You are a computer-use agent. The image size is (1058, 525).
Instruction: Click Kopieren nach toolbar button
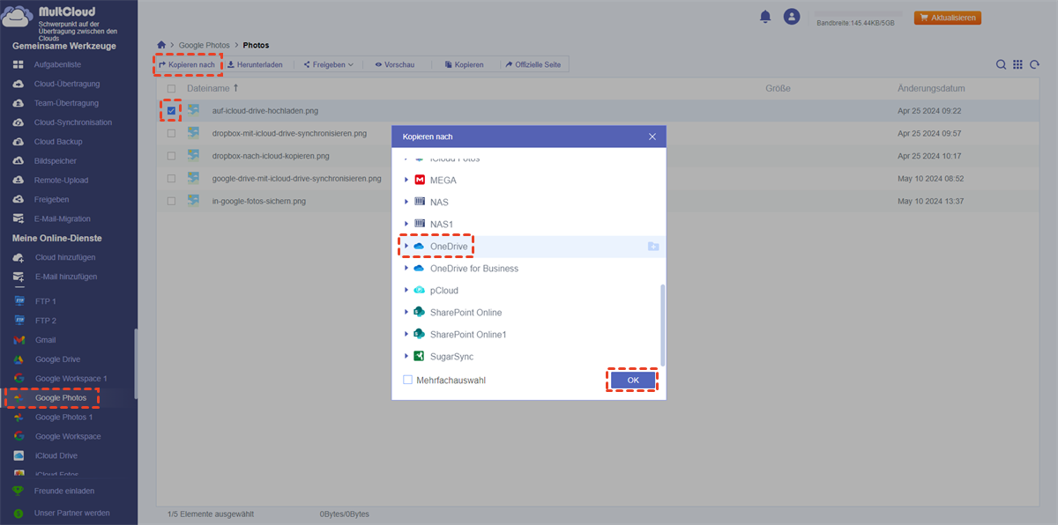click(186, 64)
